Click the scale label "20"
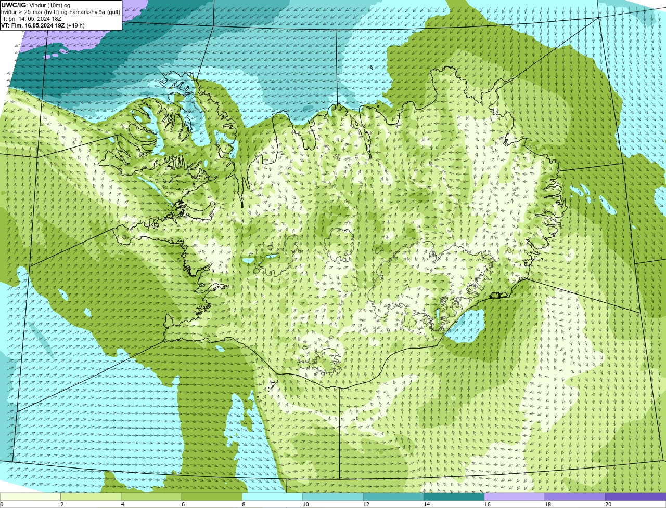 (608, 504)
